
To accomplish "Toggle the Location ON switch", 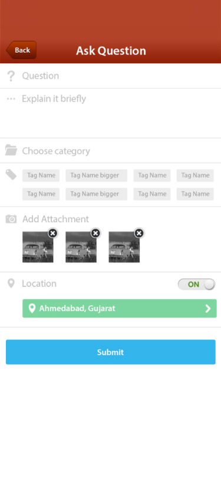I will 197,284.
